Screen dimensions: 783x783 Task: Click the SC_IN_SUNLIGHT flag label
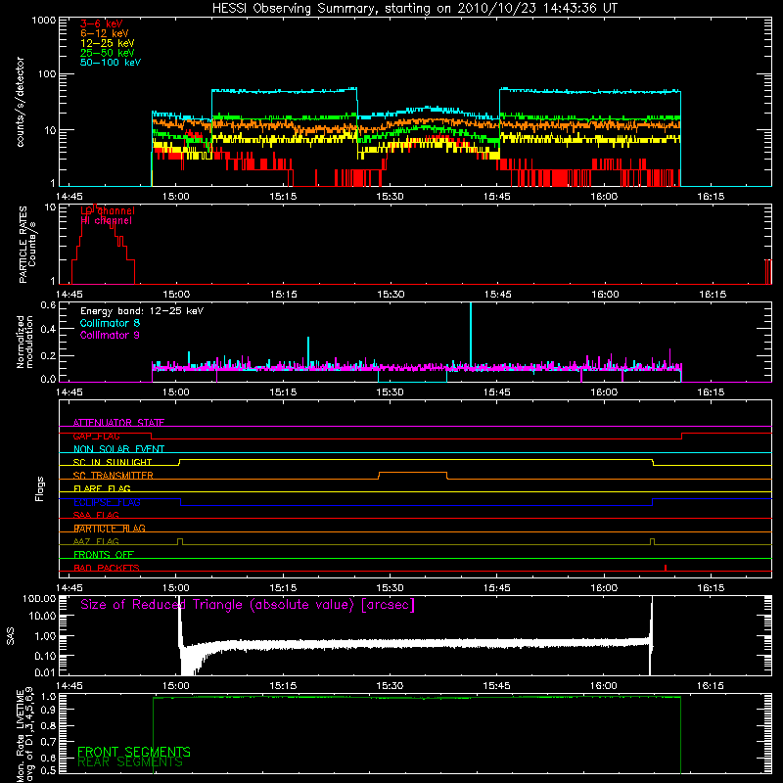113,462
